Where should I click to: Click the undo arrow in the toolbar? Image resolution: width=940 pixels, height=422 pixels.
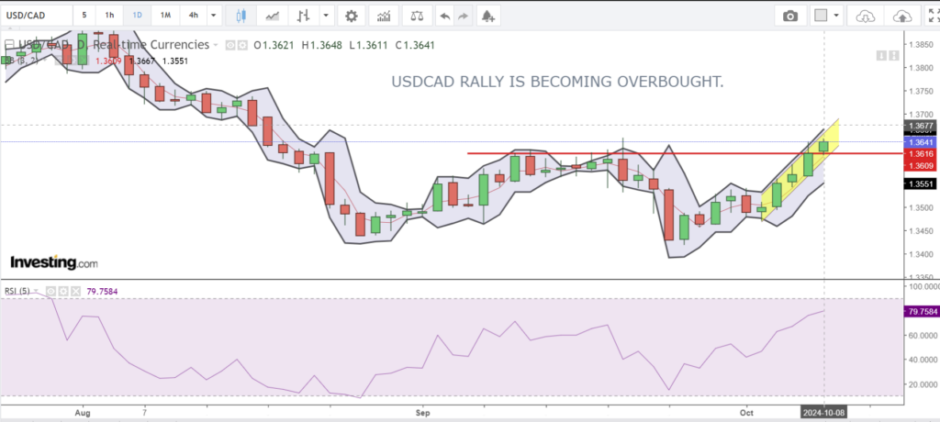coord(444,16)
